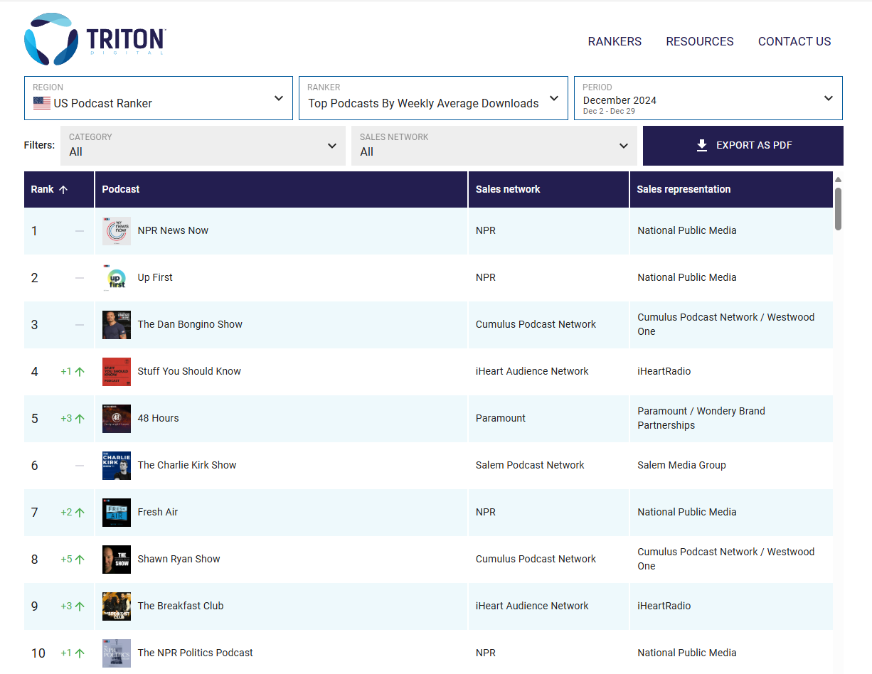Viewport: 872px width, 674px height.
Task: Go to CONTACT US page
Action: coord(794,41)
